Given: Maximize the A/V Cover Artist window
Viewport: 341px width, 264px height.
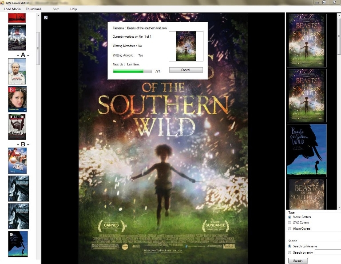Looking at the screenshot, I should click(324, 2).
